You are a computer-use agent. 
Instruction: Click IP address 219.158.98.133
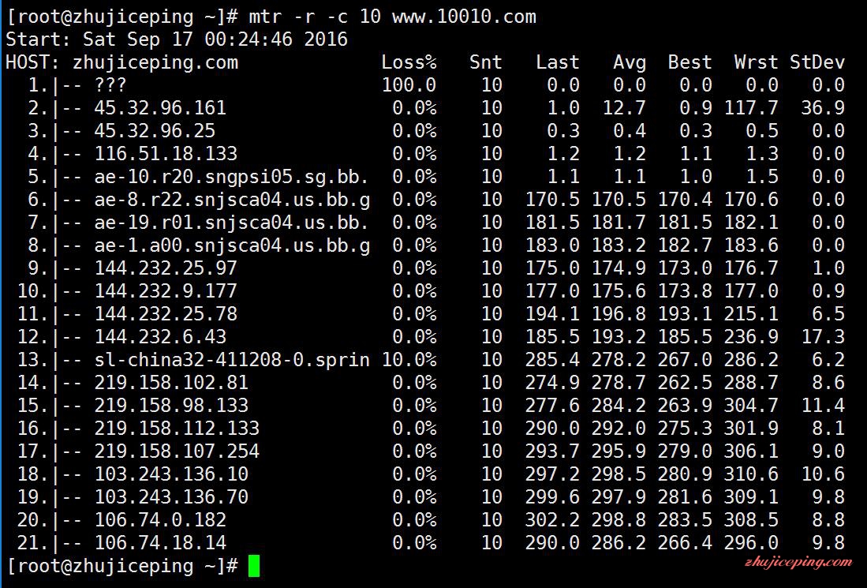coord(171,406)
